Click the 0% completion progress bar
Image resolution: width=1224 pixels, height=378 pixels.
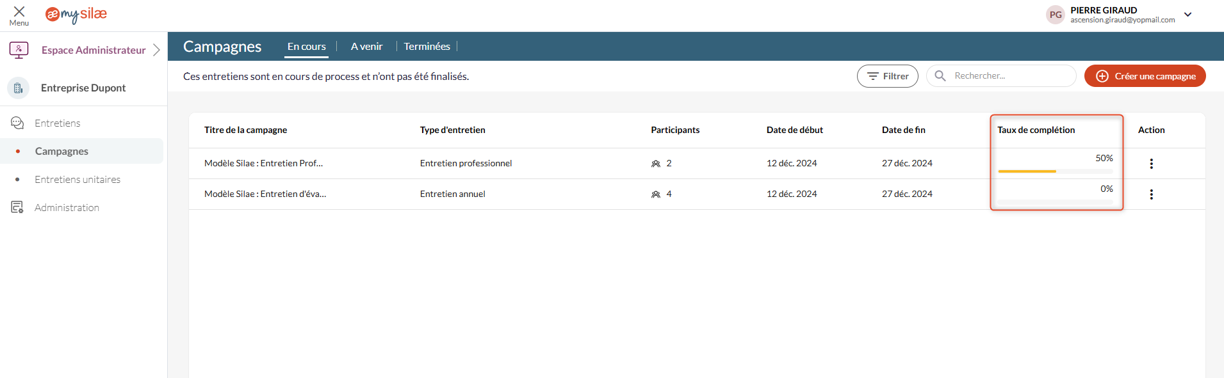(1056, 202)
